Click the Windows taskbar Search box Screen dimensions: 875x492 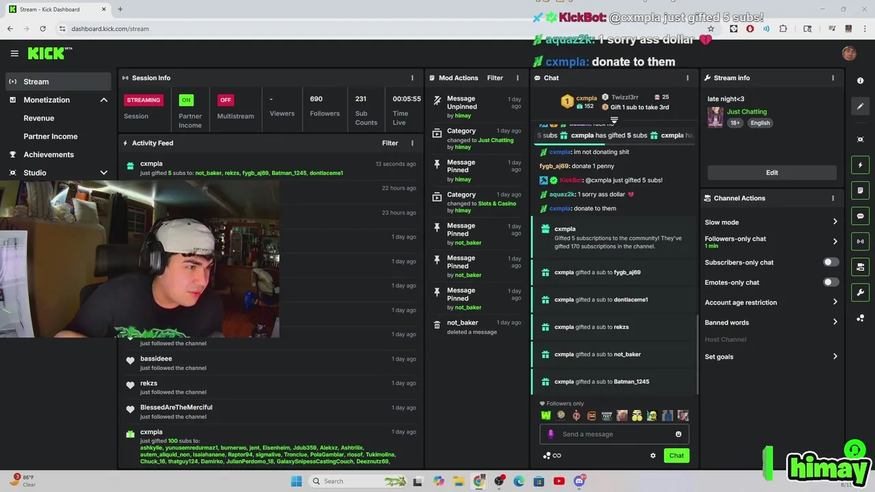point(359,481)
